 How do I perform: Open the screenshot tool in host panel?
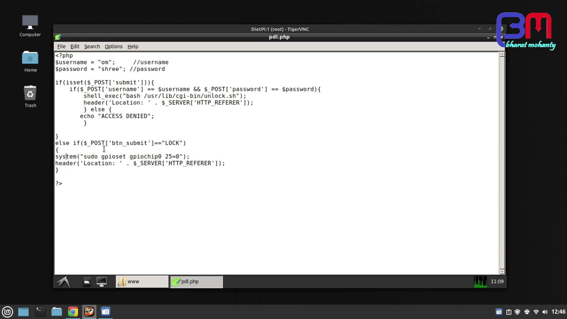(x=106, y=312)
